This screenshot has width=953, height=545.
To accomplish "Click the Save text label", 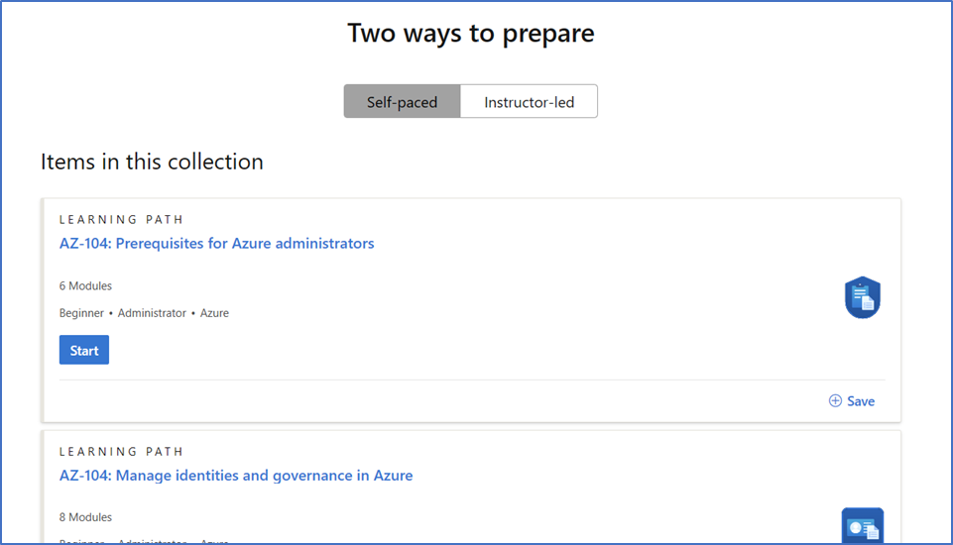I will pos(861,401).
